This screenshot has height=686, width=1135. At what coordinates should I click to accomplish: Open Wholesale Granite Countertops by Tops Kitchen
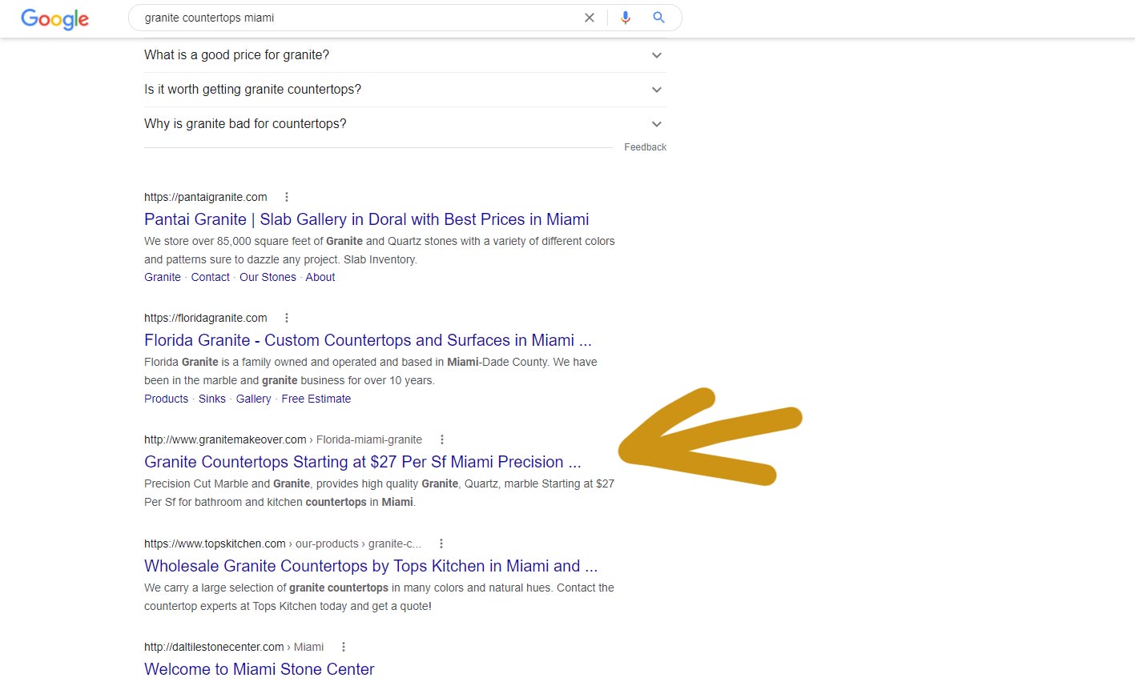371,566
